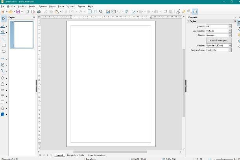Screen dimensions: 240x160
Task: Select the Rectangle drawing tool
Action: click(x=4, y=45)
